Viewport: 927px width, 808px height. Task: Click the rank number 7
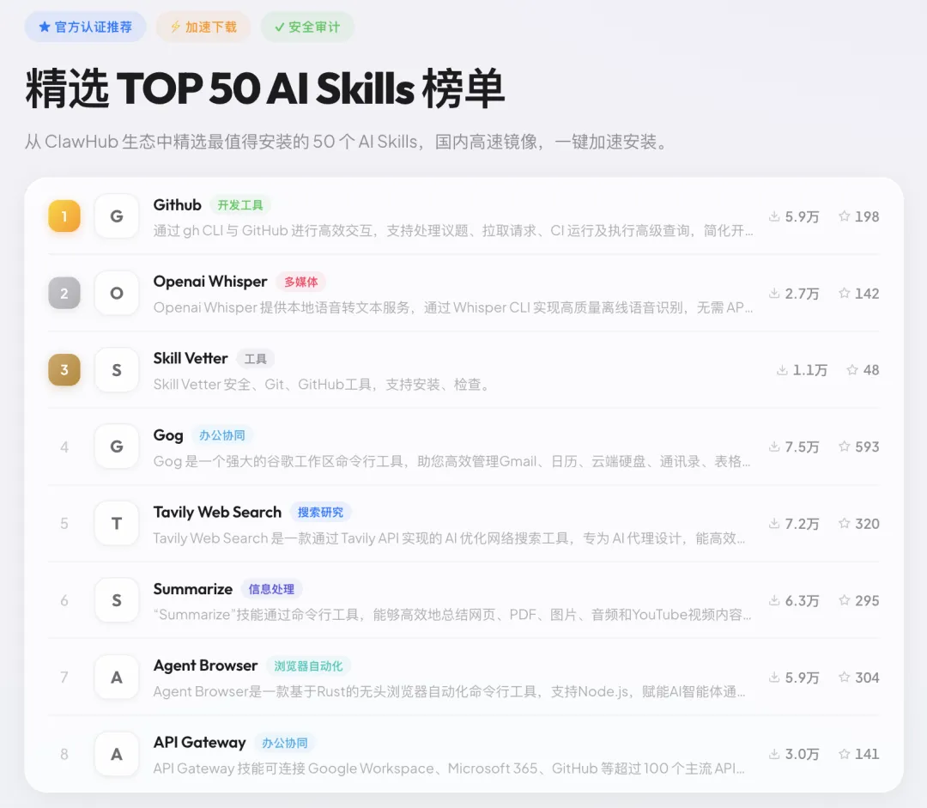(x=64, y=677)
